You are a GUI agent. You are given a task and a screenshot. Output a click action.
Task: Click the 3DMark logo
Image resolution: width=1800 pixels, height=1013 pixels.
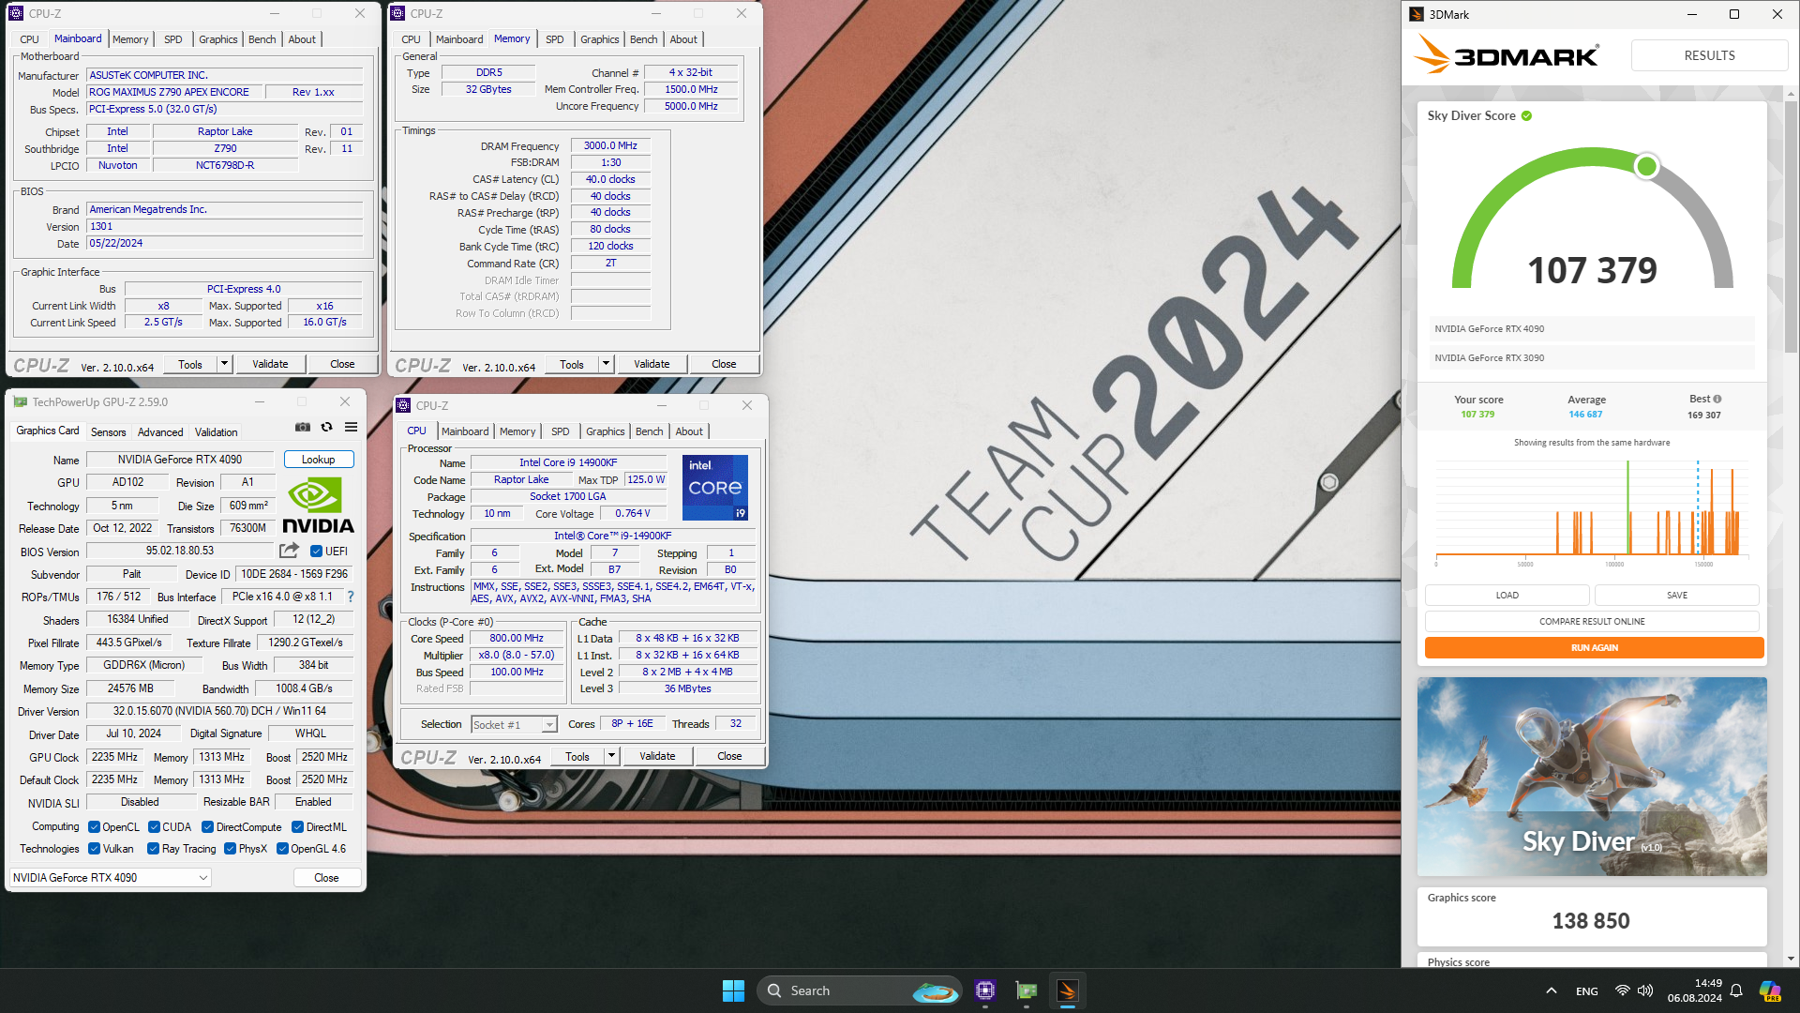click(1506, 54)
